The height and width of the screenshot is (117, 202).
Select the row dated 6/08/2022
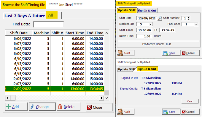[x=55, y=49]
